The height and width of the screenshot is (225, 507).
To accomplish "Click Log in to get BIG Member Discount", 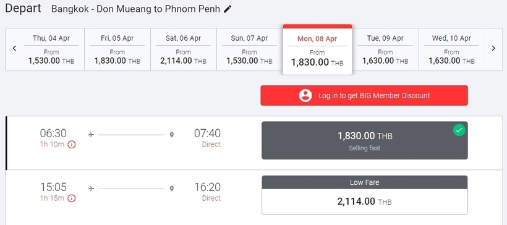I will pyautogui.click(x=364, y=95).
